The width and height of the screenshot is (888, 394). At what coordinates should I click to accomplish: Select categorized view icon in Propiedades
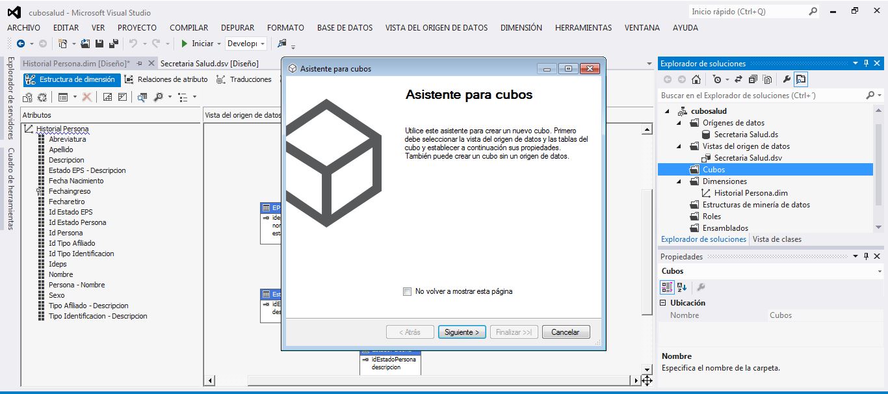[x=667, y=287]
